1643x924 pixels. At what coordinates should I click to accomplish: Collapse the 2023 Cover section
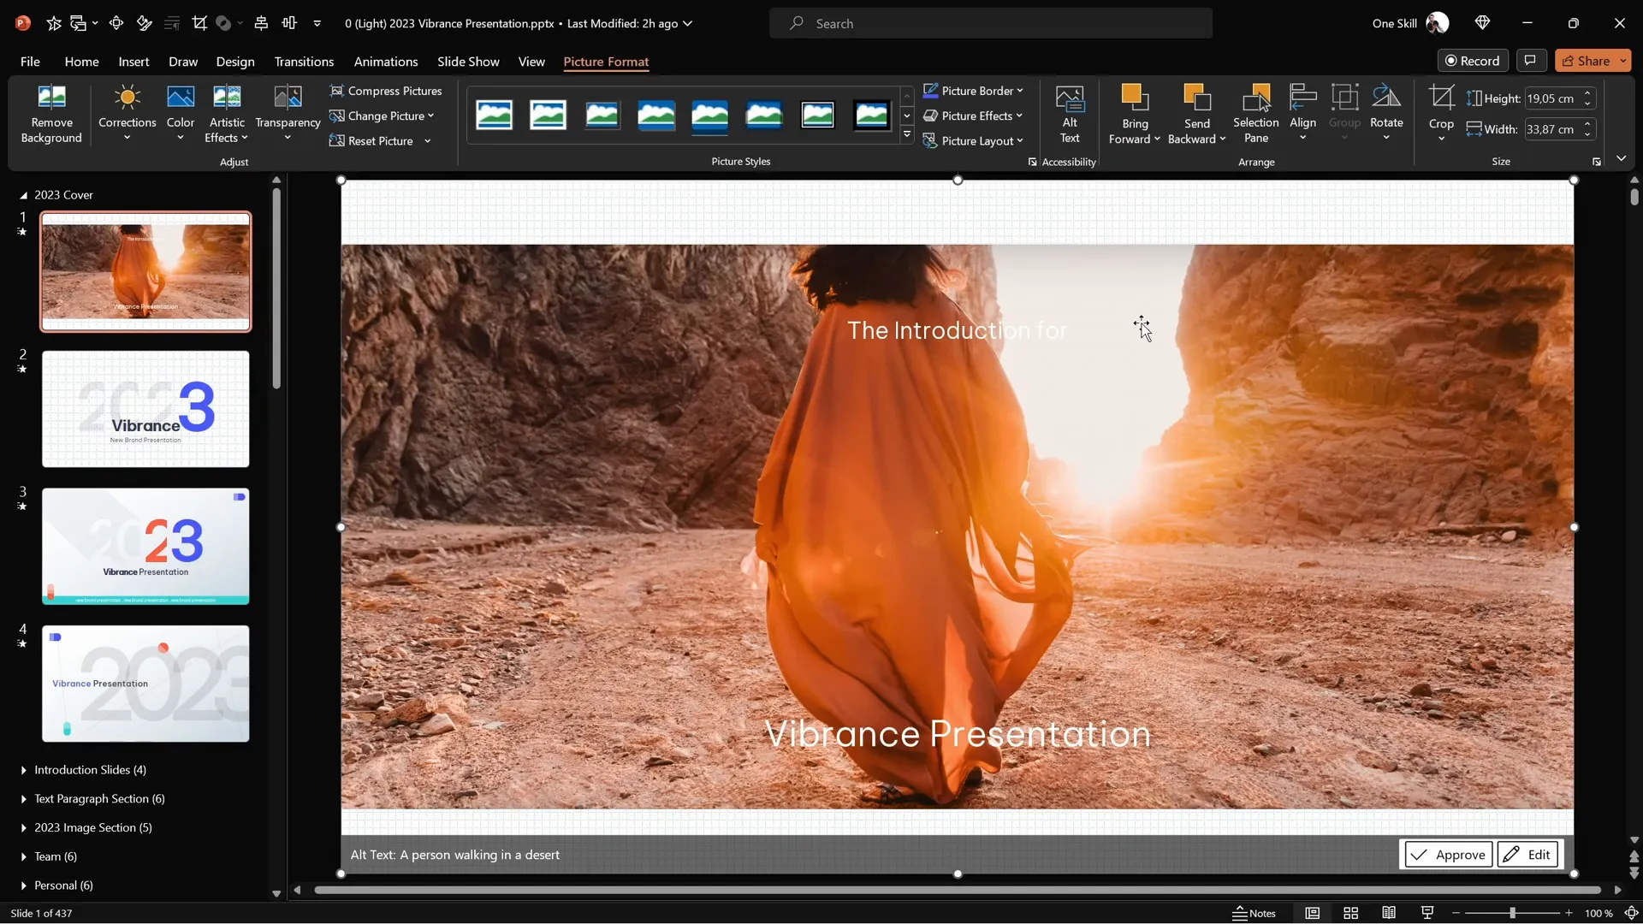point(23,195)
